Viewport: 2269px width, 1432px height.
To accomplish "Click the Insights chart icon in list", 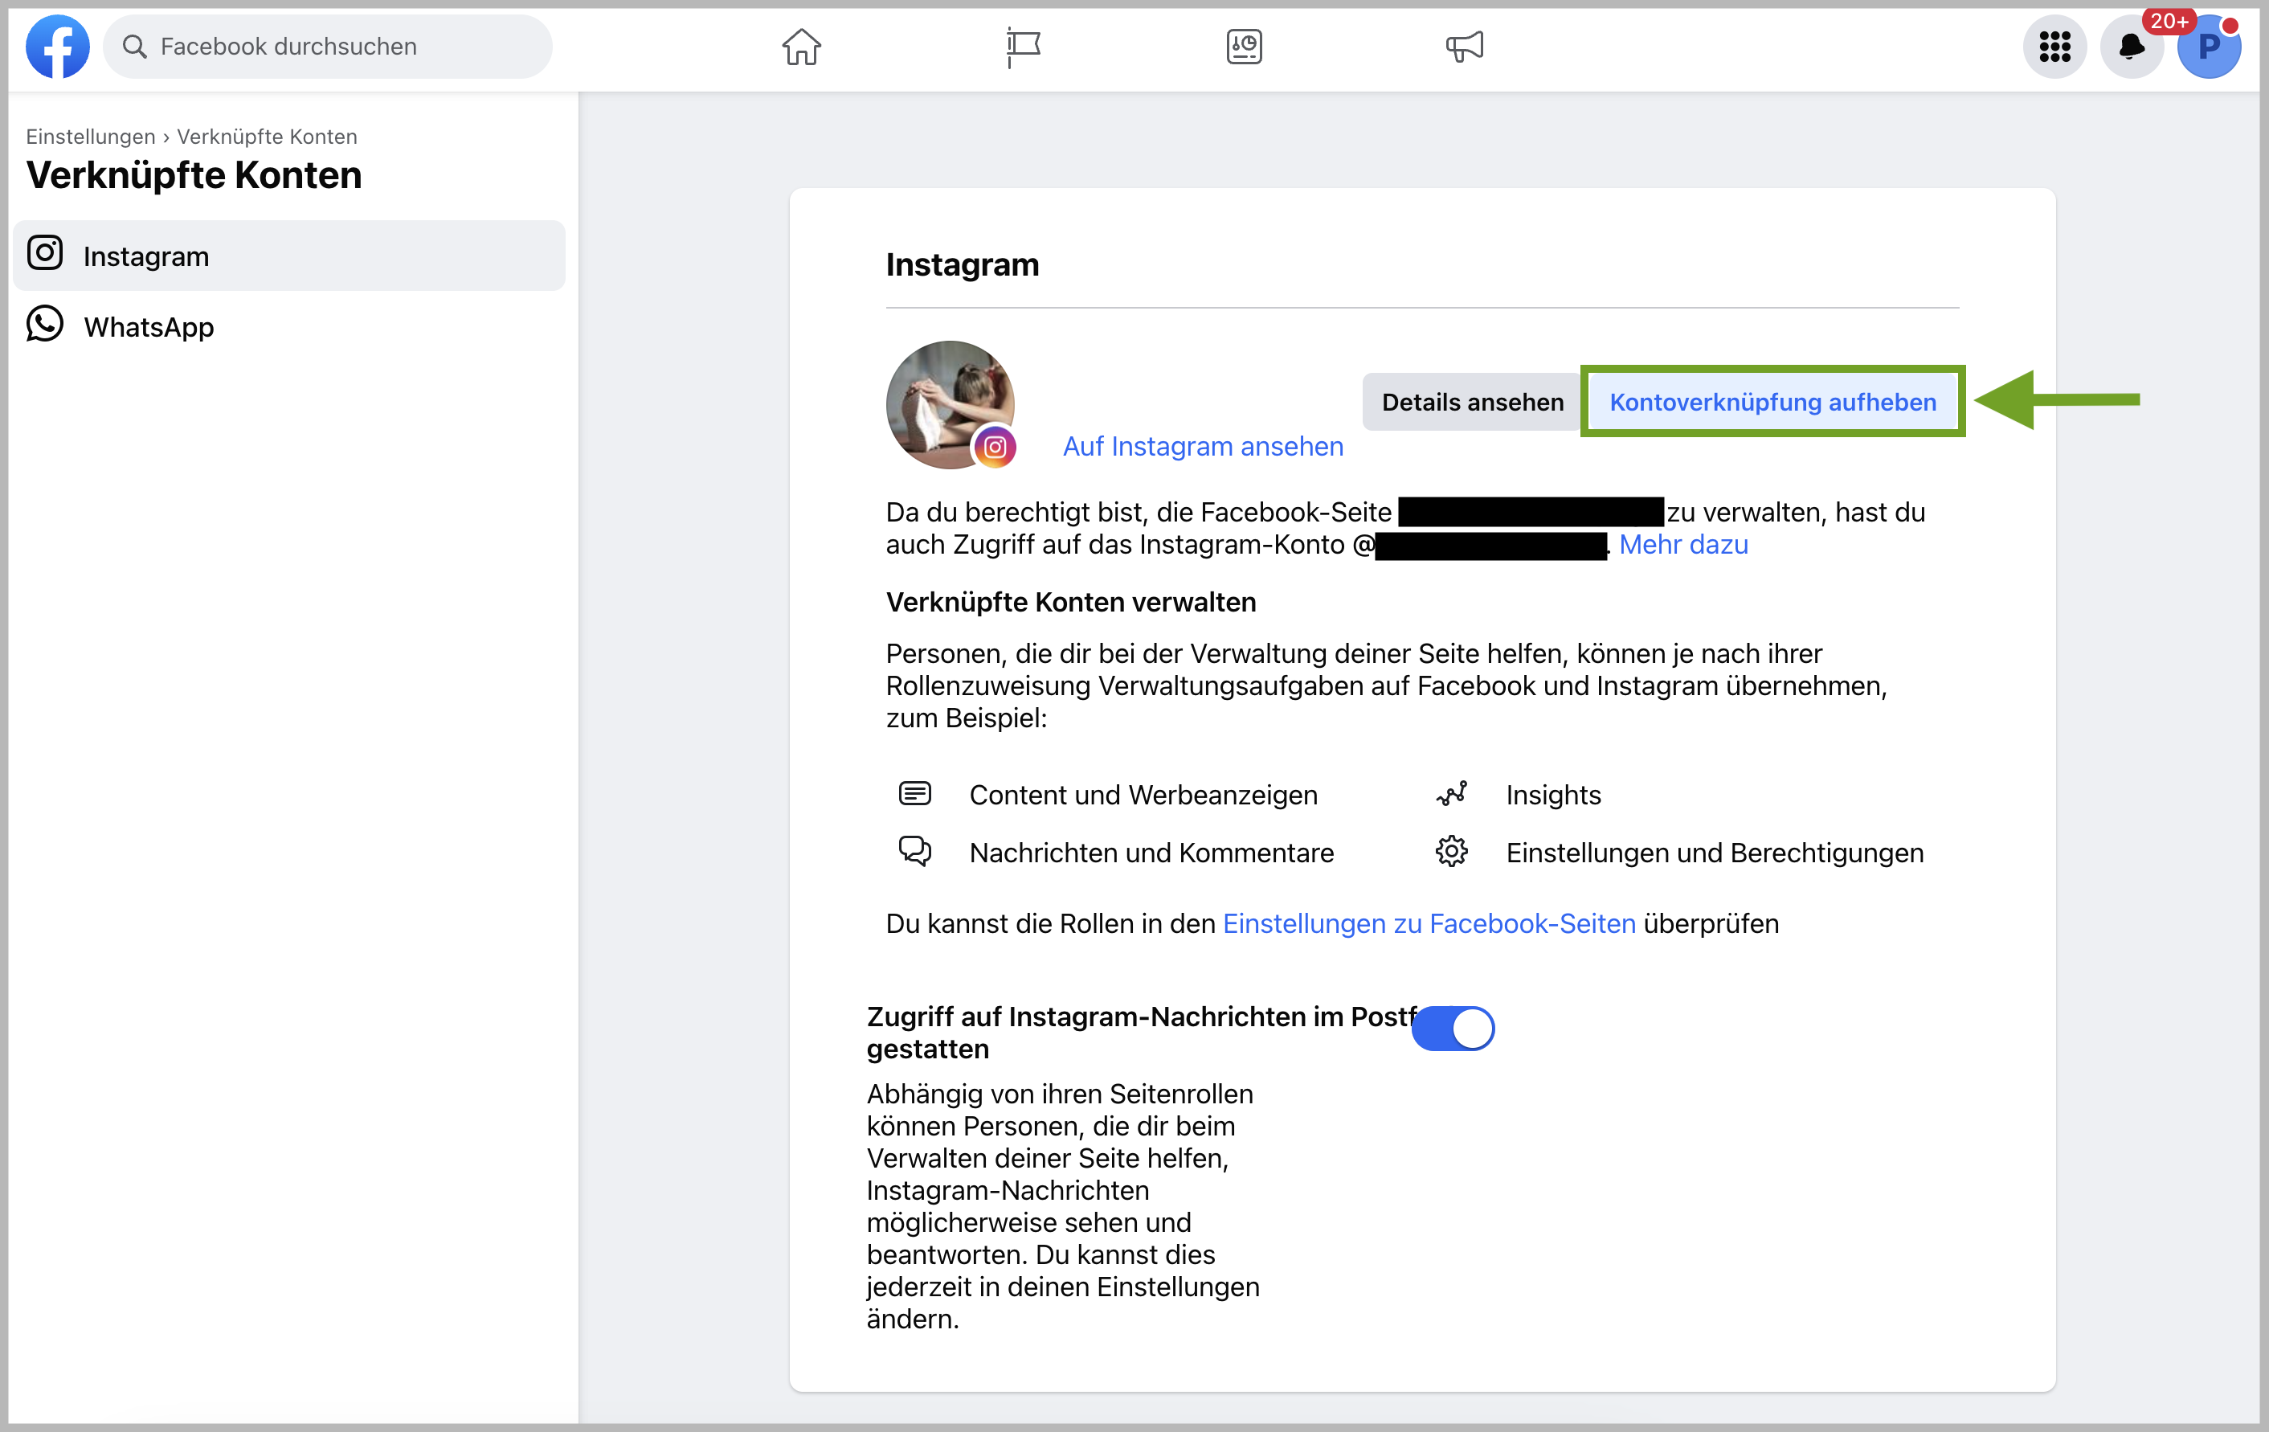I will pyautogui.click(x=1451, y=794).
